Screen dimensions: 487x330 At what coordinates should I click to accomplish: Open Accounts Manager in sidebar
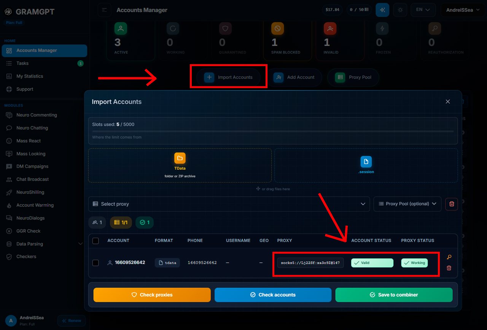[45, 51]
